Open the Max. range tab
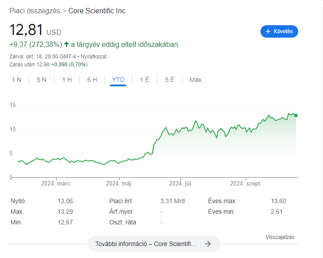 pyautogui.click(x=196, y=80)
